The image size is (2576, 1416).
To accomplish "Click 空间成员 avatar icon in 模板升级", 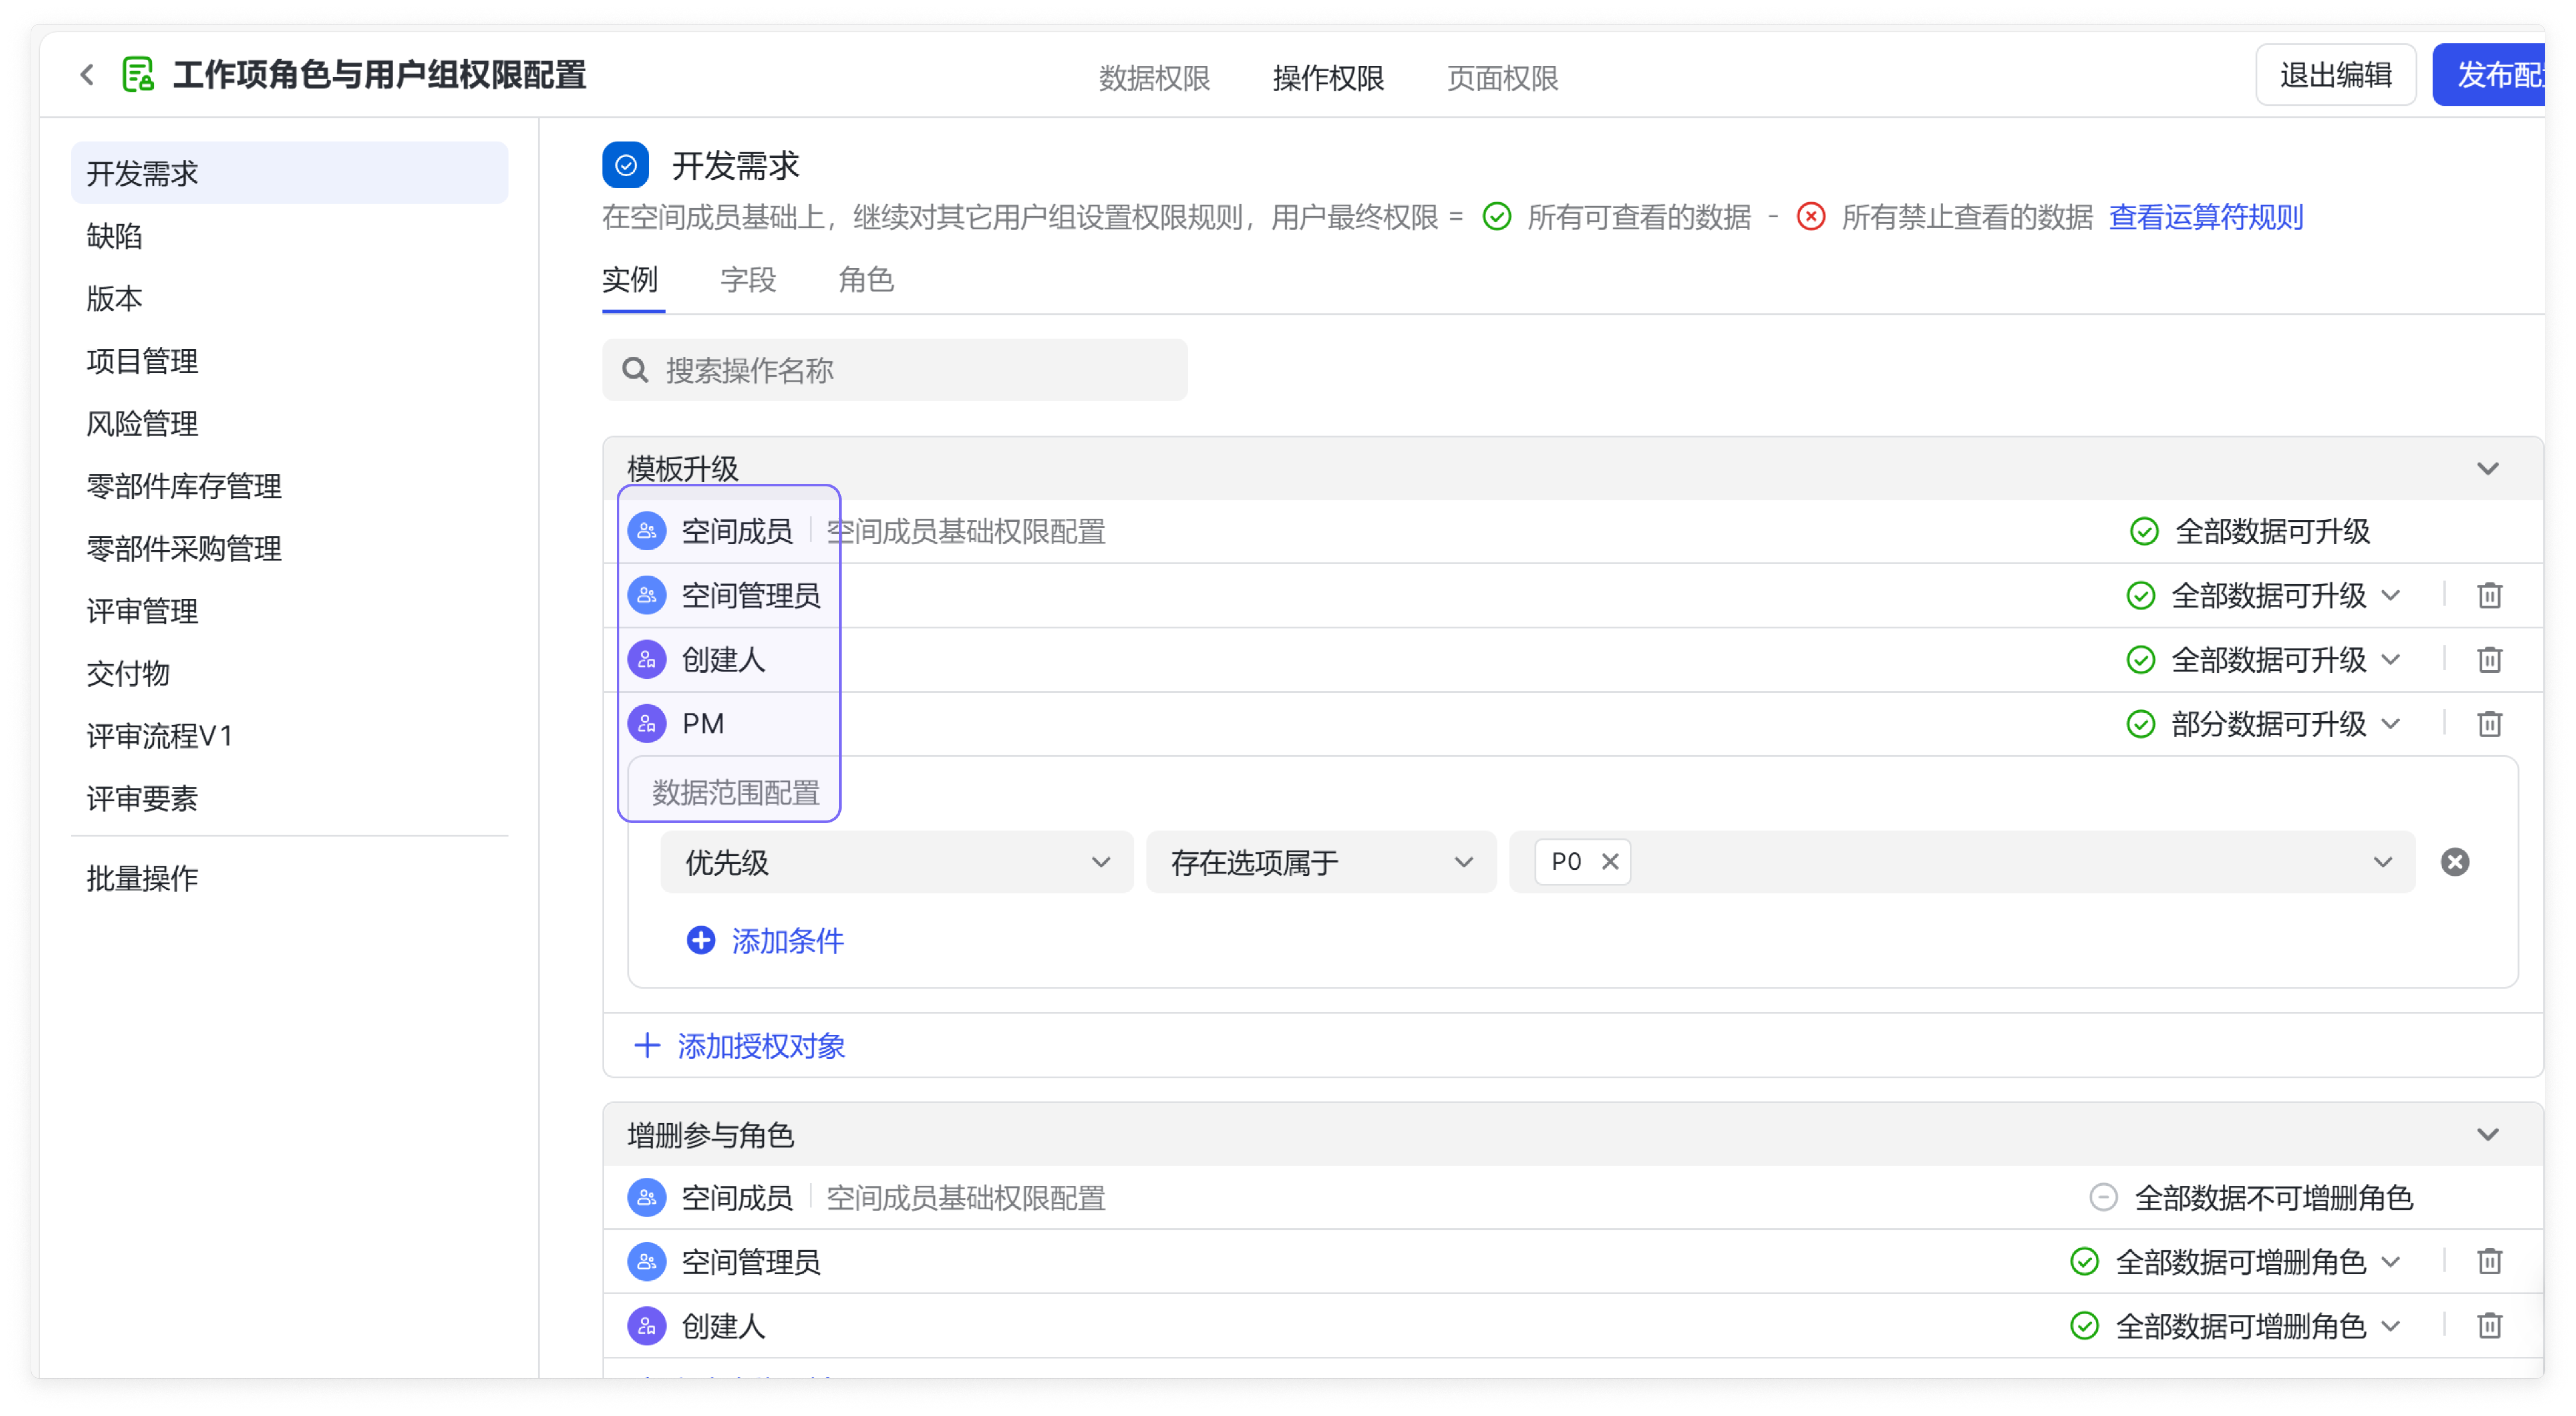I will 647,531.
